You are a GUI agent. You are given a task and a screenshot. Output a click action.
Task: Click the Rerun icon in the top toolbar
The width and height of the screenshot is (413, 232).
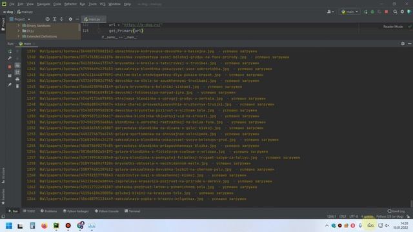[366, 12]
